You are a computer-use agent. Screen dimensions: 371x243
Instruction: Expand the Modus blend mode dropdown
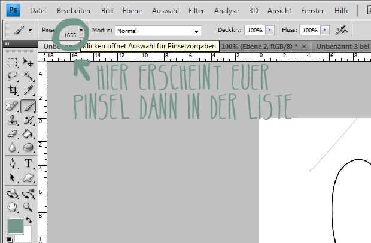(x=197, y=31)
